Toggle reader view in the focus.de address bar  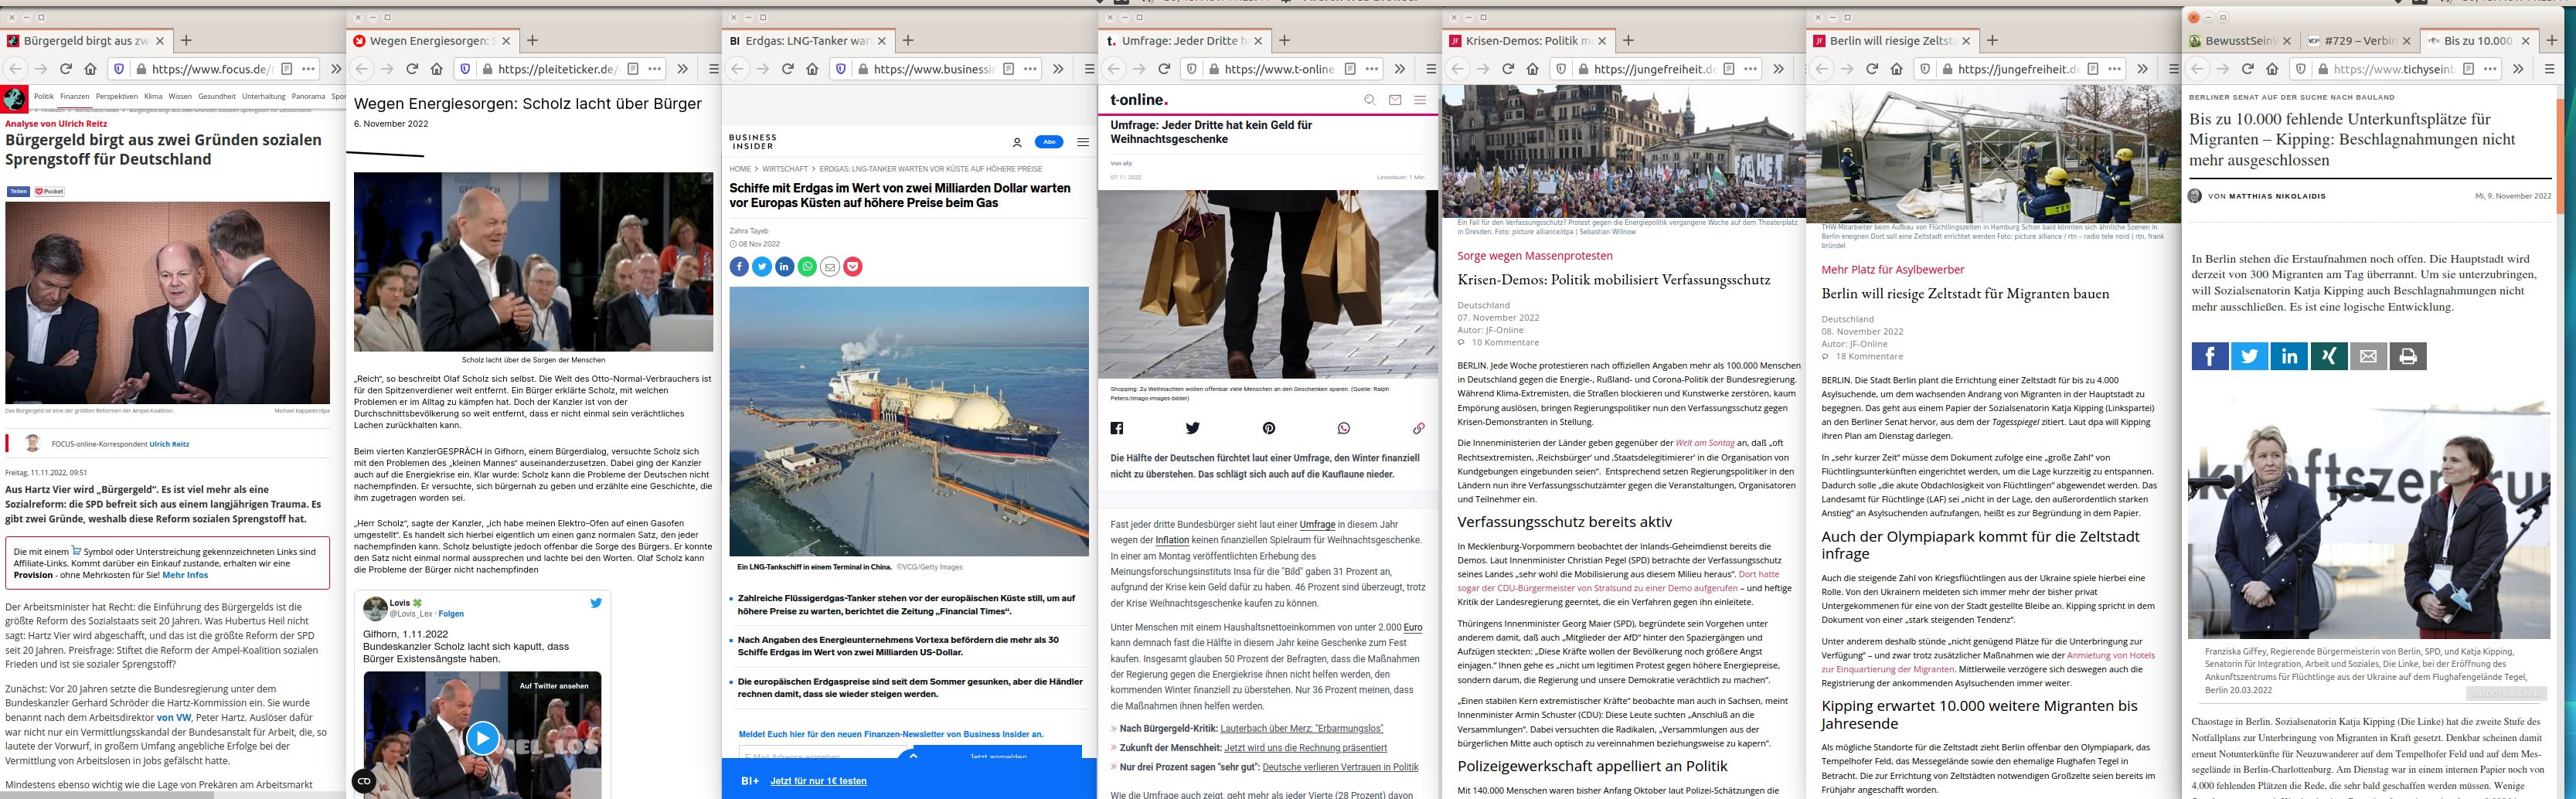[286, 69]
